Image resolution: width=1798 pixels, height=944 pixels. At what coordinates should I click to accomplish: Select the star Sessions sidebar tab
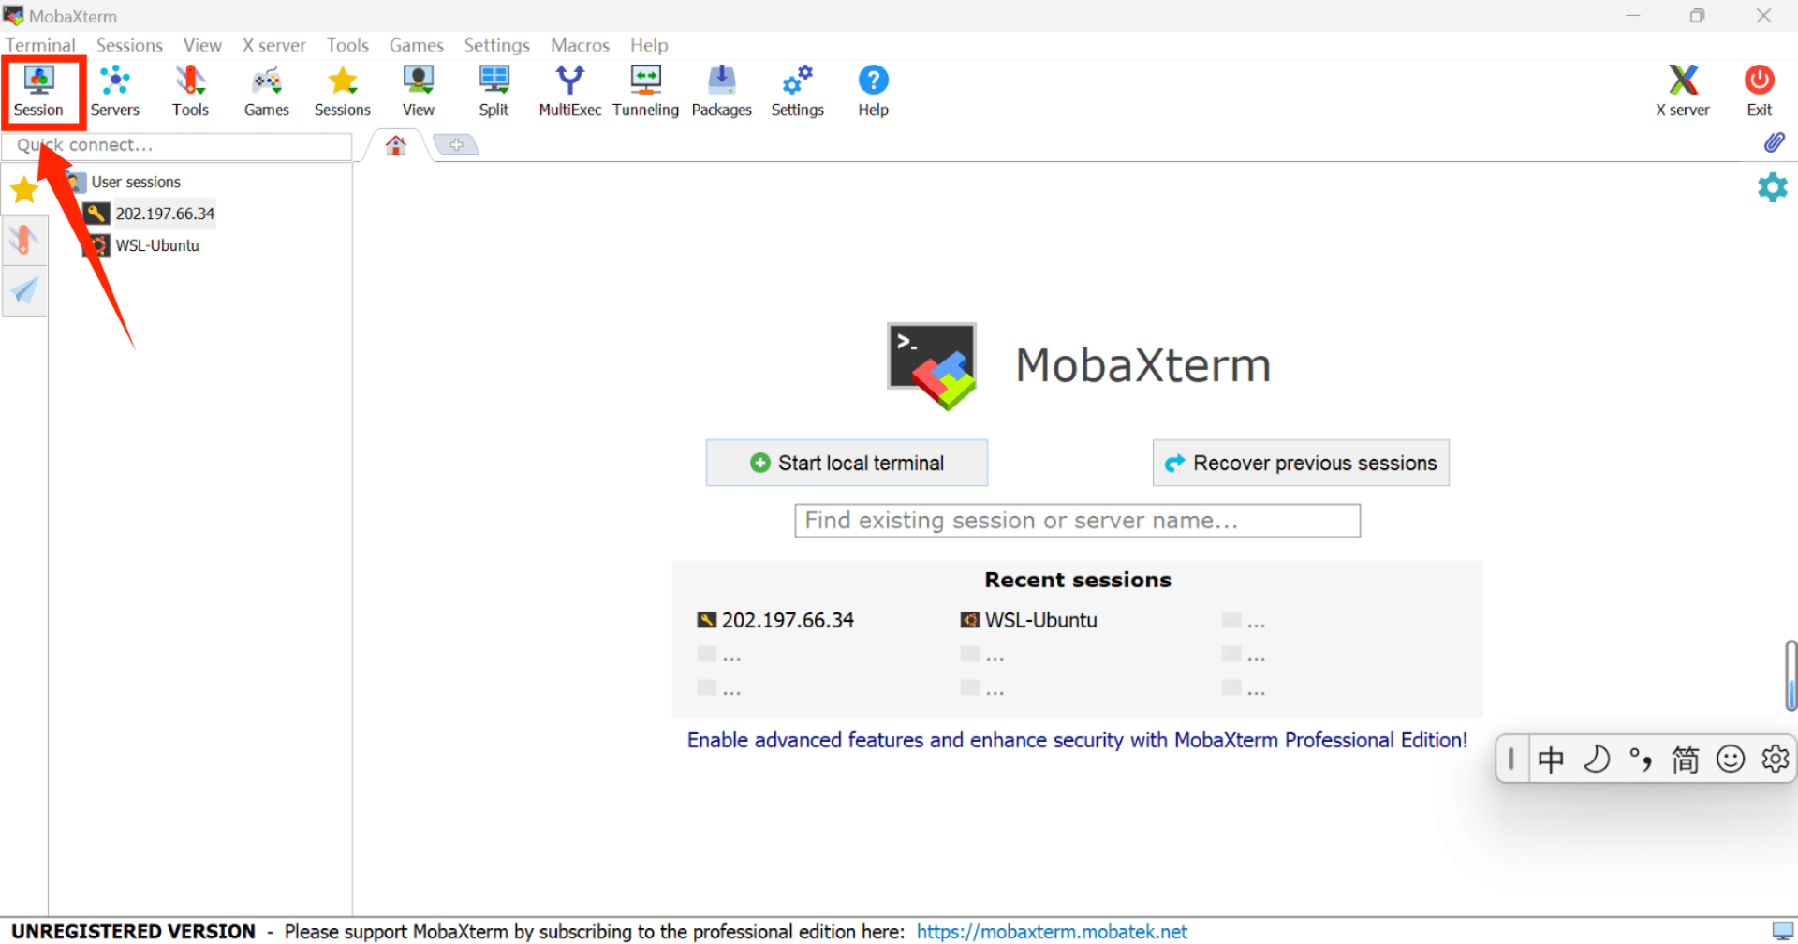(24, 190)
